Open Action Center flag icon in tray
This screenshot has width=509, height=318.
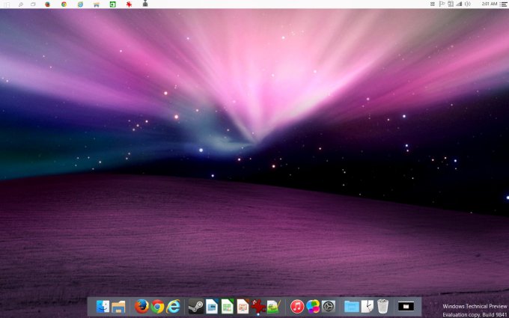coord(442,4)
